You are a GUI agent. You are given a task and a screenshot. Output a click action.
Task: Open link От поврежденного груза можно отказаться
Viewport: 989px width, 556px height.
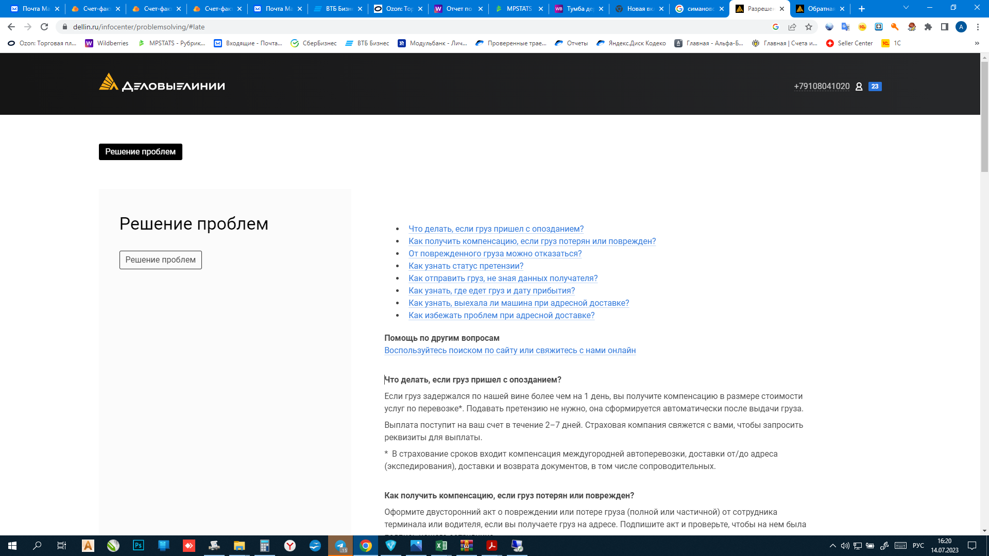click(x=495, y=254)
